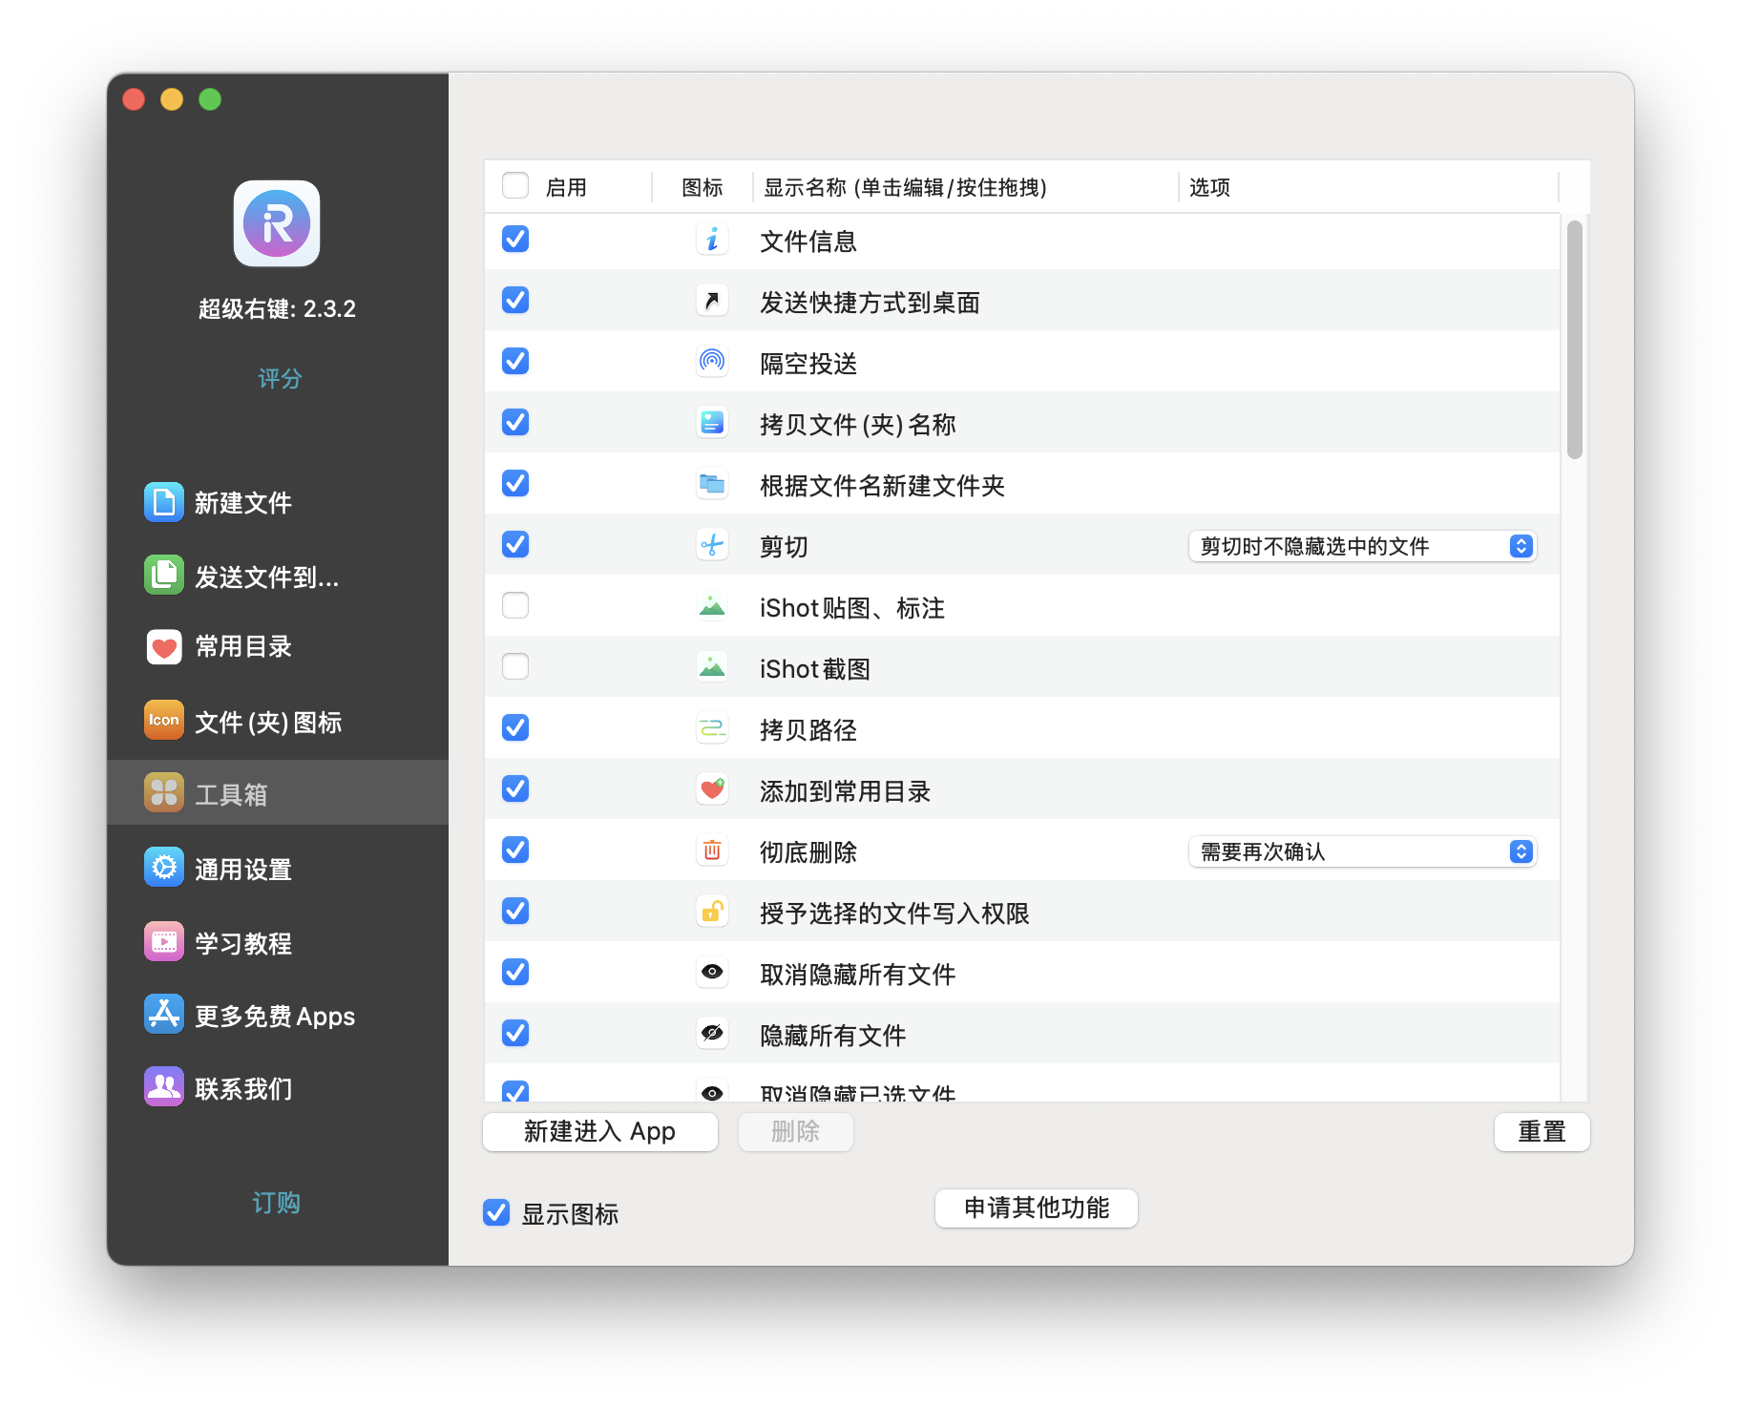Expand the 需要再次确认 dropdown
The height and width of the screenshot is (1407, 1741).
pos(1362,851)
